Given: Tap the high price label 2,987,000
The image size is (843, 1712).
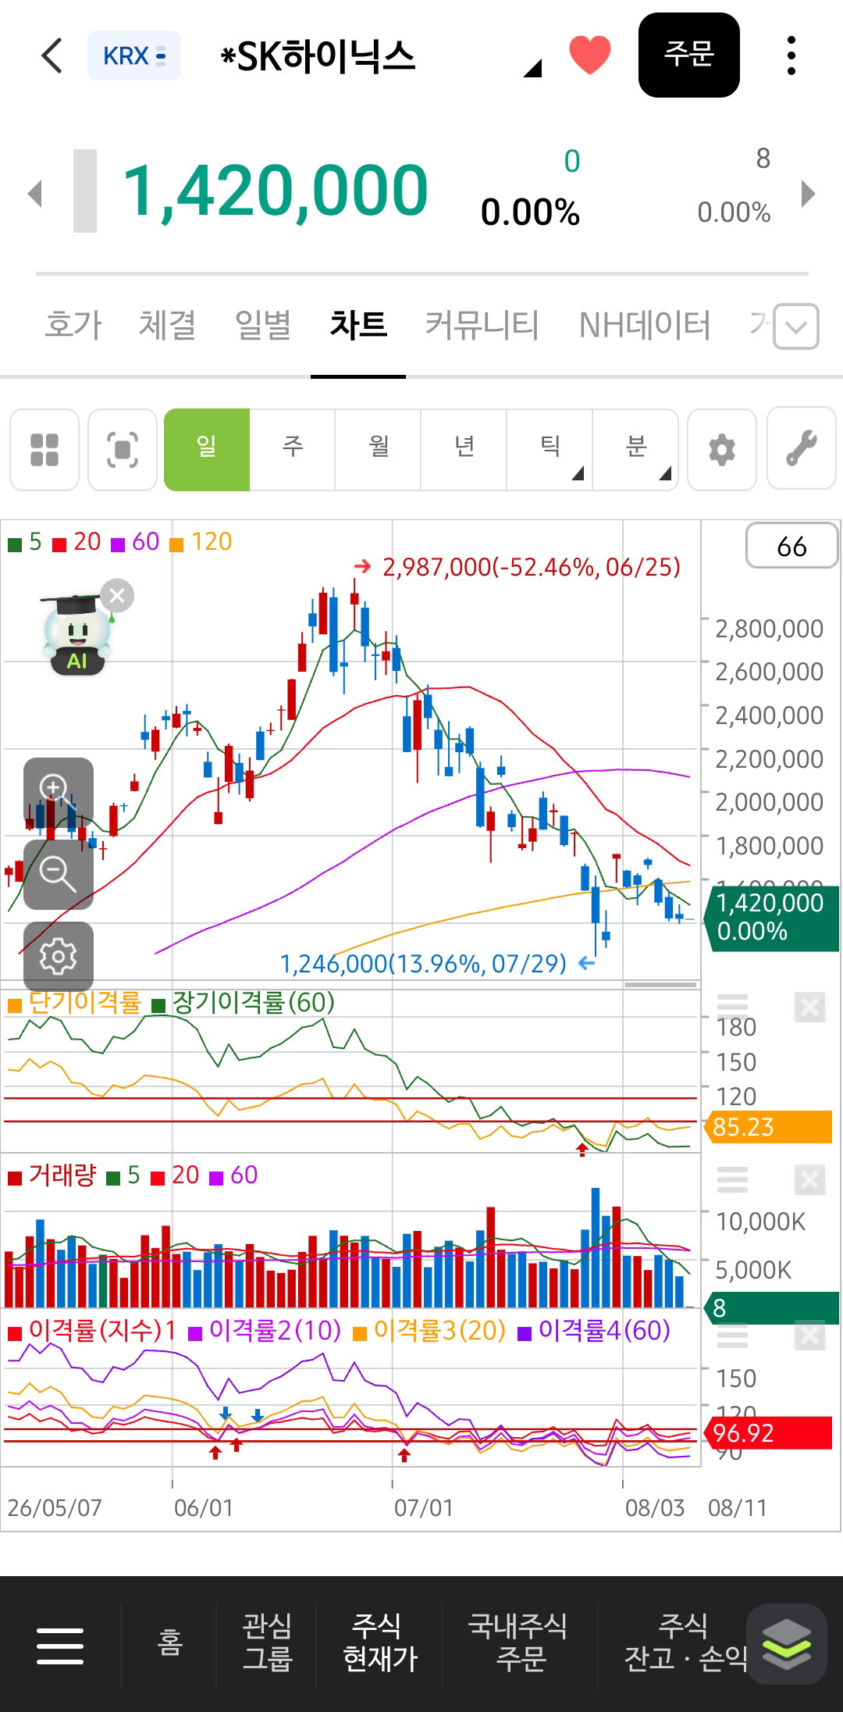Looking at the screenshot, I should (x=531, y=567).
